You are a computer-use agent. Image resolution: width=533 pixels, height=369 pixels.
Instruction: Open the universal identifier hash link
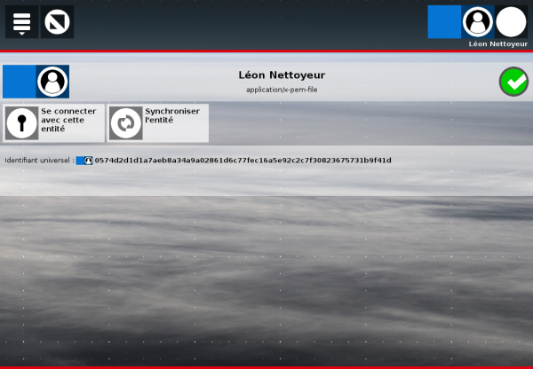(x=243, y=161)
